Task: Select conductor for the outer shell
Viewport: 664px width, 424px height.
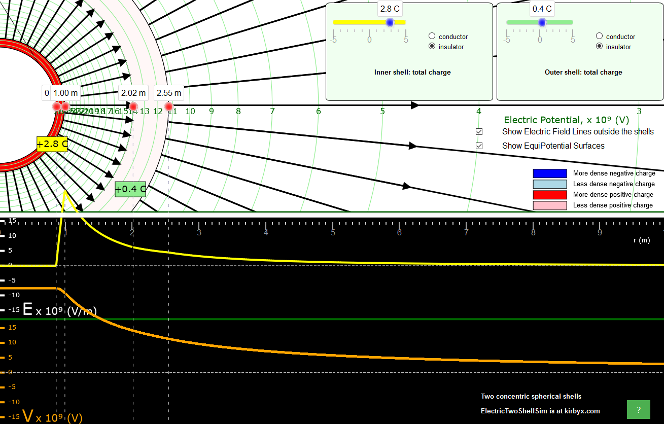Action: click(x=600, y=36)
